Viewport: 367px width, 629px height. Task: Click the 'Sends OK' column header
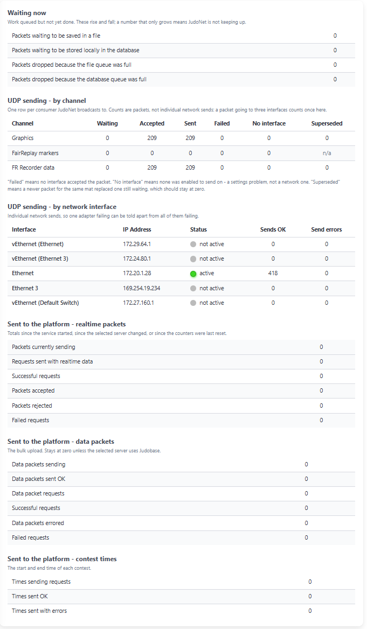click(273, 229)
